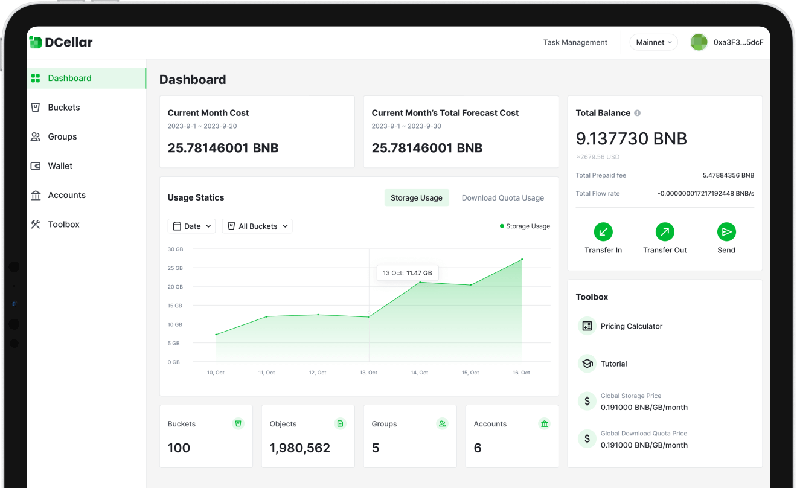
Task: Click the wallet address 0xa3F3...5dcF
Action: point(738,42)
